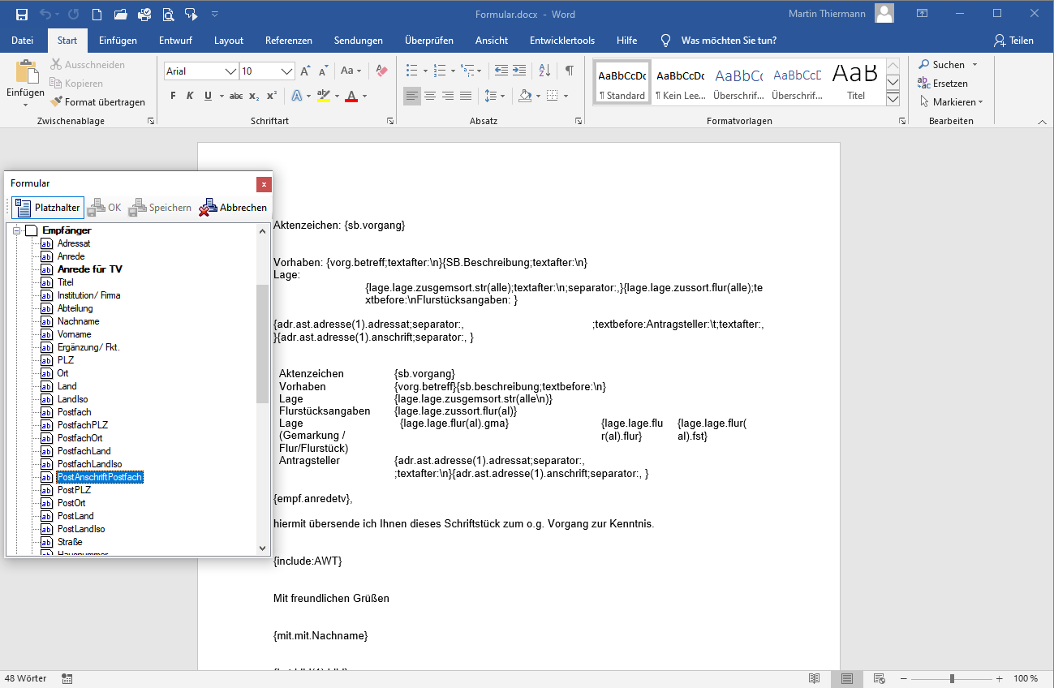Switch to the Entwicklertools tab
1054x688 pixels.
pyautogui.click(x=561, y=41)
